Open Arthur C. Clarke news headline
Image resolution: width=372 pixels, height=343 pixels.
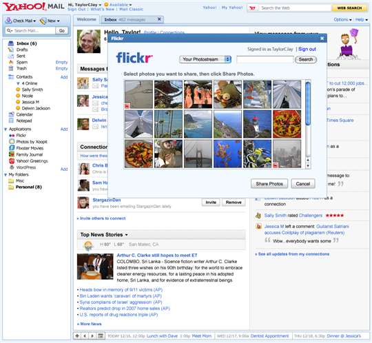[157, 256]
